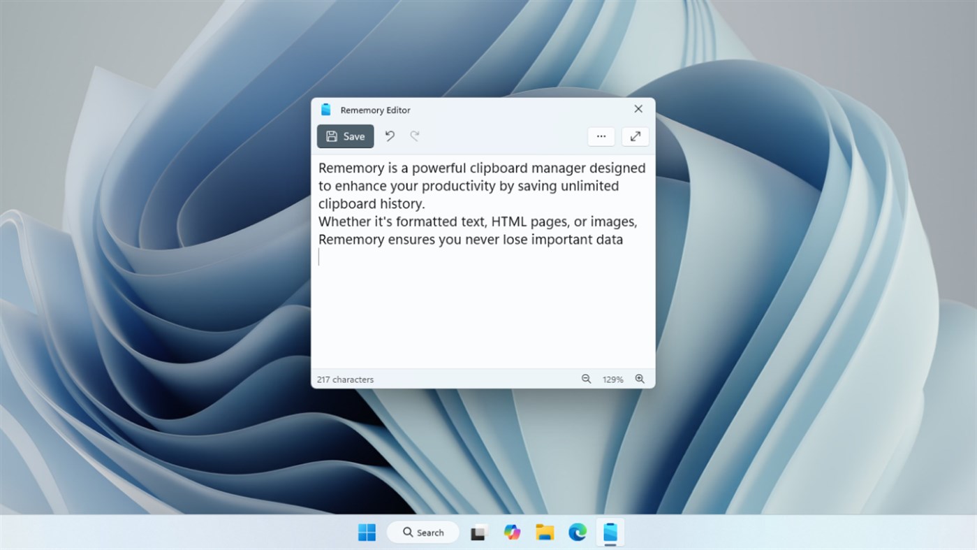The width and height of the screenshot is (977, 550).
Task: Click the Windows Start button
Action: [x=367, y=532]
